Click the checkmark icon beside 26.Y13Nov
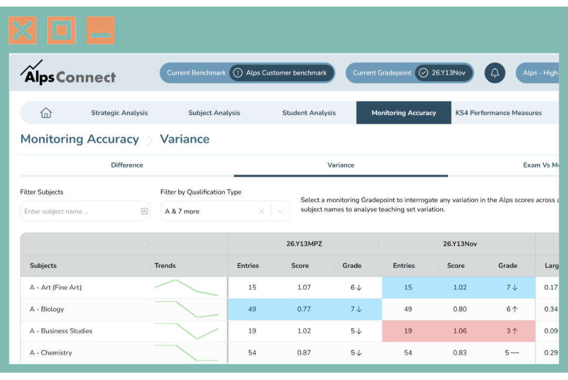This screenshot has height=380, width=568. [423, 73]
